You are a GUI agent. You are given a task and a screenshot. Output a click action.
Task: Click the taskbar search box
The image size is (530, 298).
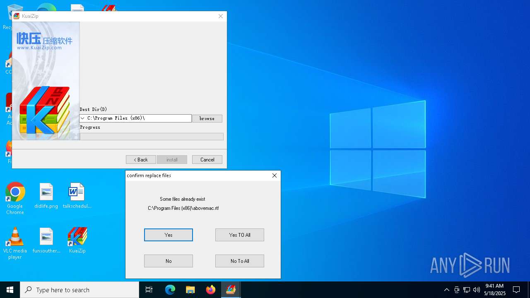(79, 290)
